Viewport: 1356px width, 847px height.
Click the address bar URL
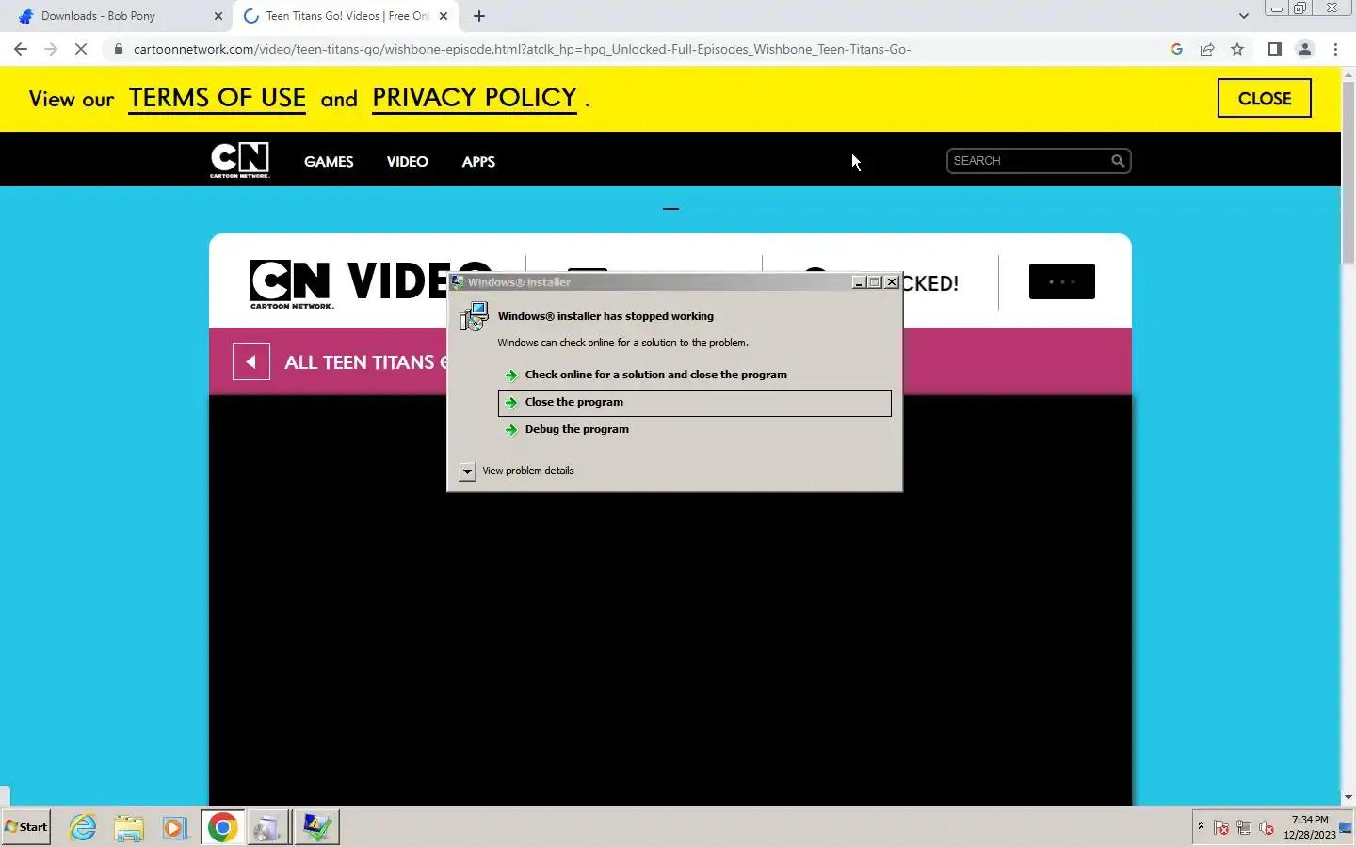coord(522,49)
